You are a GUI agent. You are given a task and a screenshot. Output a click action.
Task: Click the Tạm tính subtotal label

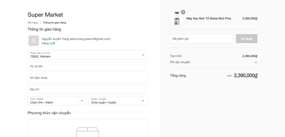(175, 56)
